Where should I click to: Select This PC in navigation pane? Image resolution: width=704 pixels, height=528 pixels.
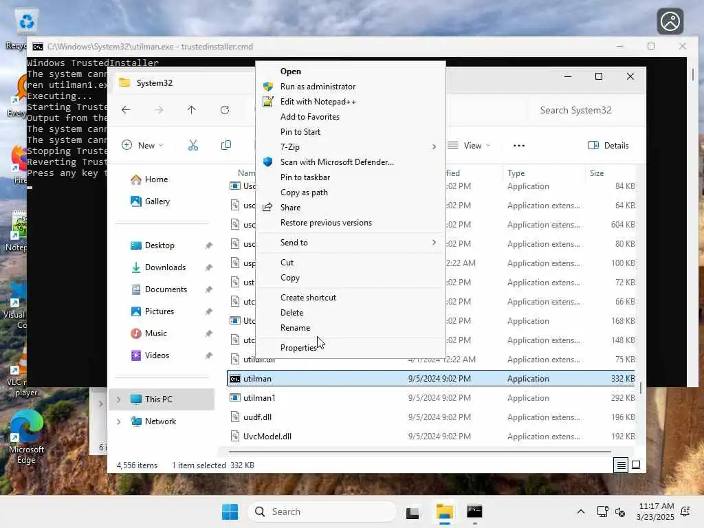click(158, 399)
